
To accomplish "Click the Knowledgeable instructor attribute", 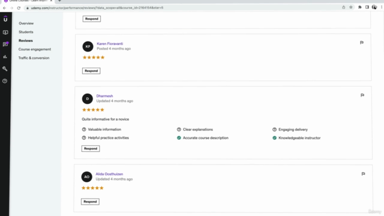I will click(296, 138).
